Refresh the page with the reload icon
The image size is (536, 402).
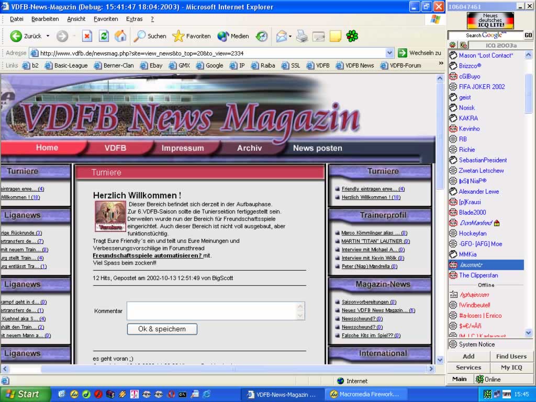coord(104,36)
